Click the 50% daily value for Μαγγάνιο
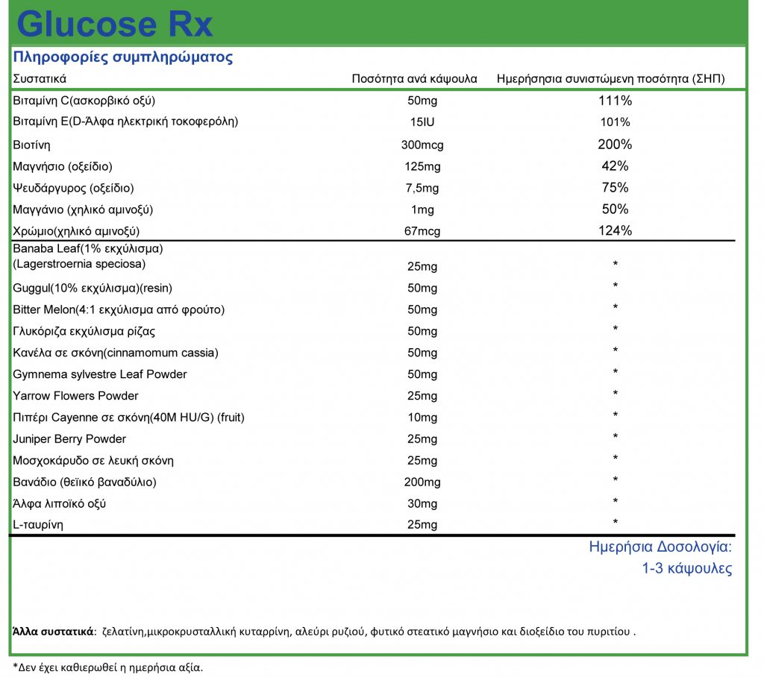The width and height of the screenshot is (764, 677). click(x=615, y=209)
